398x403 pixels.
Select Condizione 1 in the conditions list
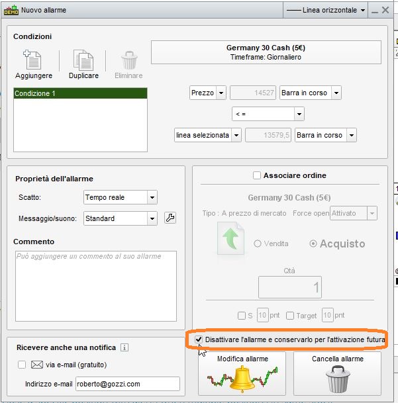pyautogui.click(x=80, y=93)
